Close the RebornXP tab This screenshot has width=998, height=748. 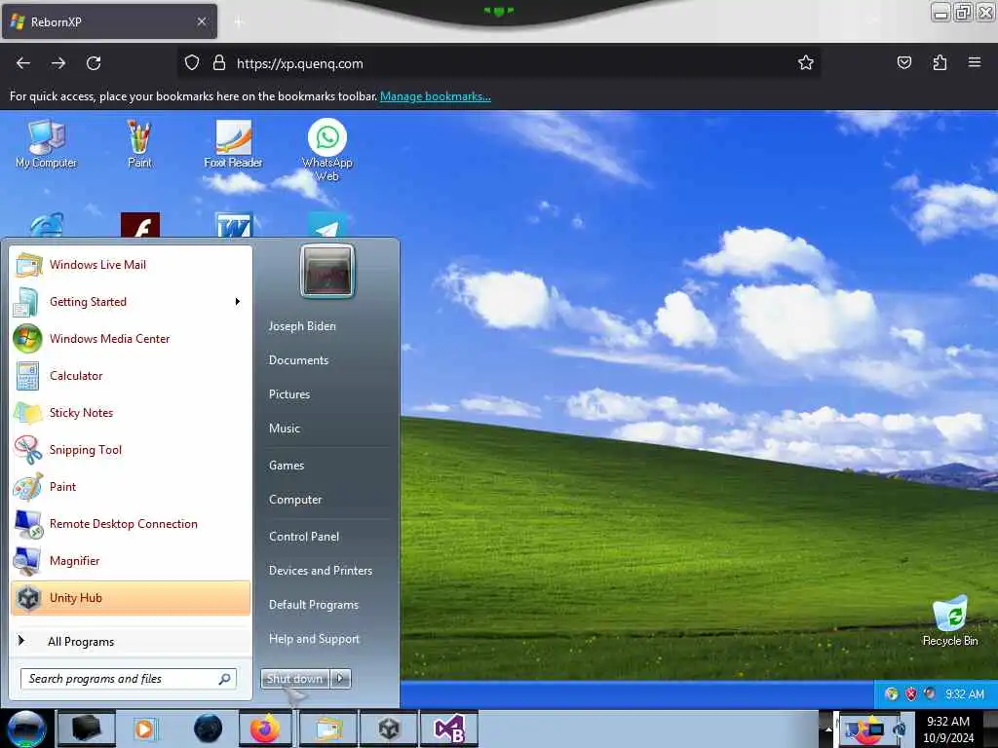point(202,21)
